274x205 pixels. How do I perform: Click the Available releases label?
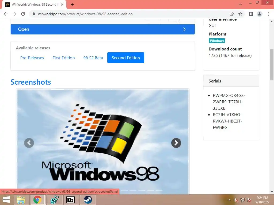[33, 48]
